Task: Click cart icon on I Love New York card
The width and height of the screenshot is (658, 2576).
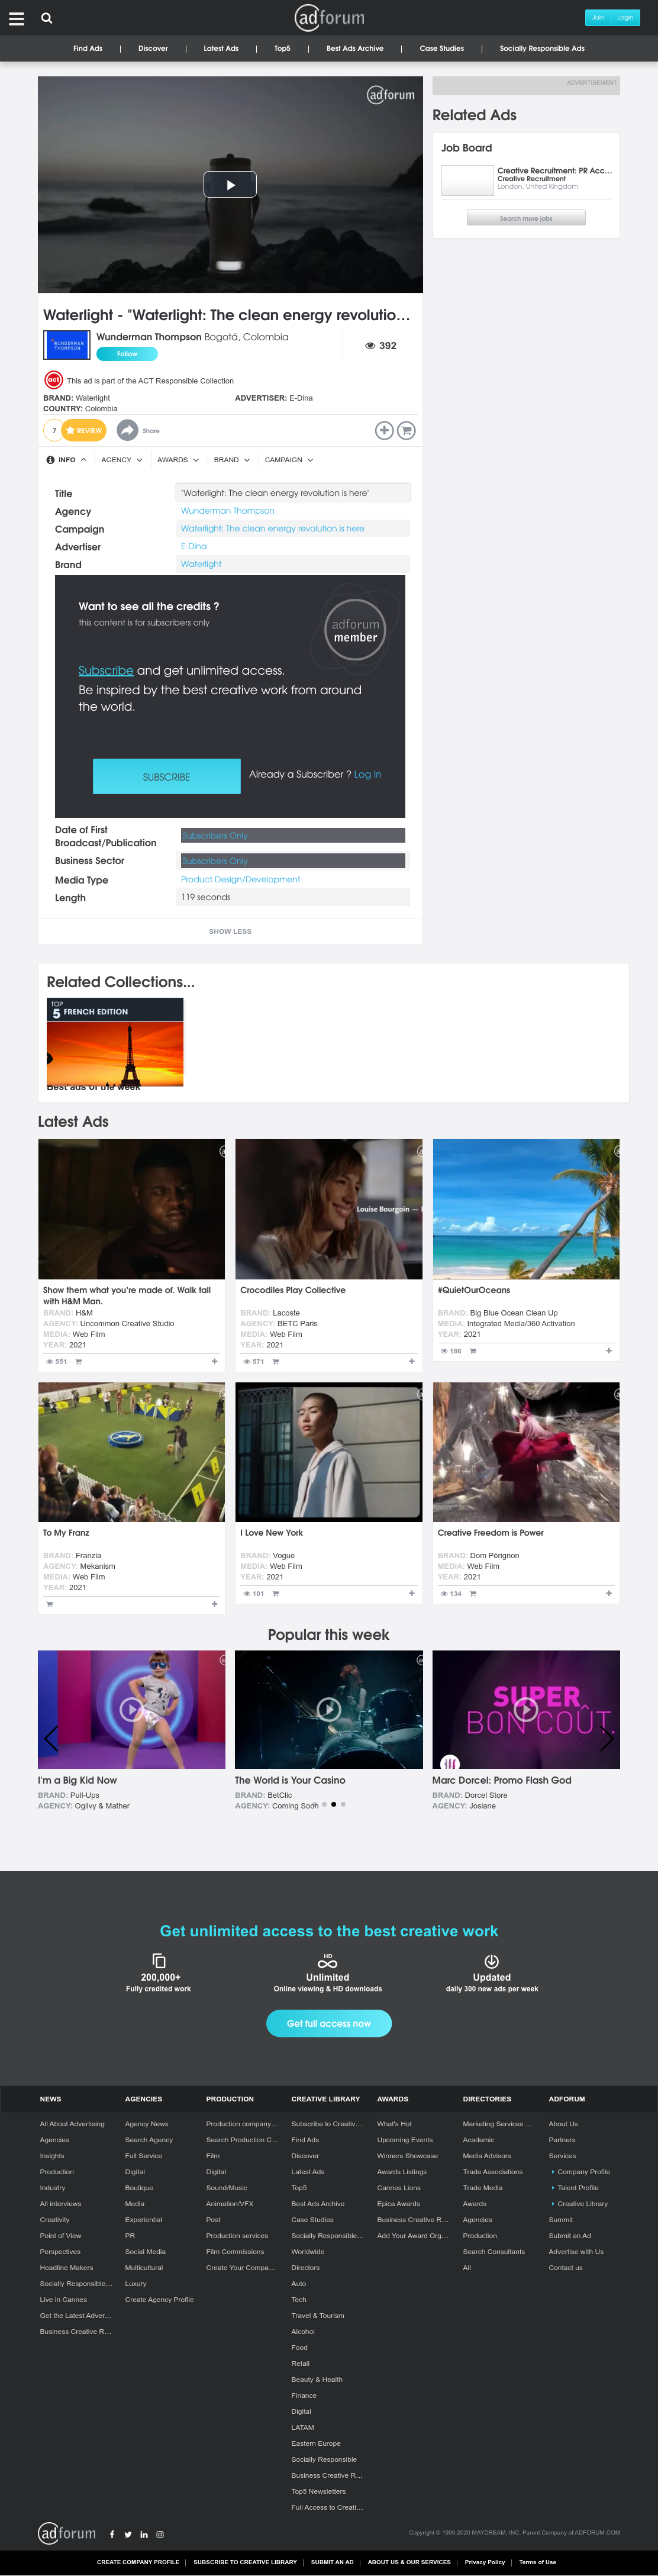Action: click(x=276, y=1594)
